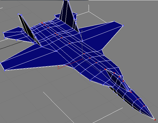Viewport: 158px width, 123px height.
Task: Select the red vertex at canopy's rear peak
Action: (x=105, y=69)
